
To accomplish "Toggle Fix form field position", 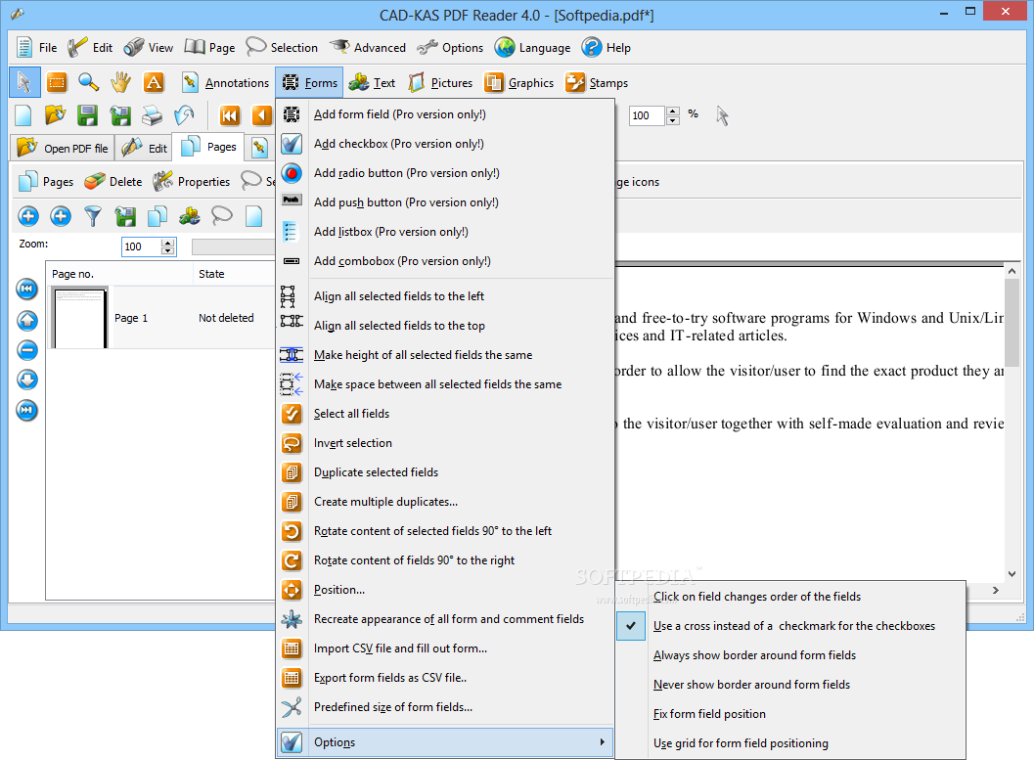I will (790, 714).
